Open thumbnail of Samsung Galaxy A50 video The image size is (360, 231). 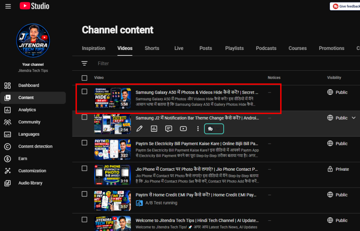point(112,98)
